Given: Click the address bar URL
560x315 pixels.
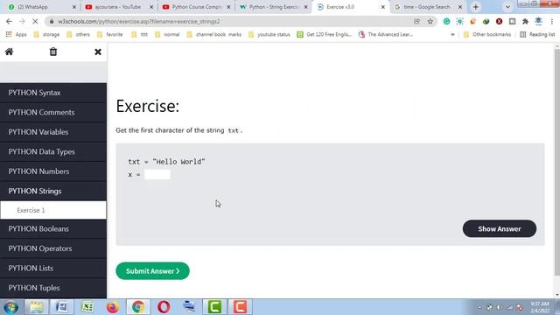Looking at the screenshot, I should pyautogui.click(x=139, y=21).
